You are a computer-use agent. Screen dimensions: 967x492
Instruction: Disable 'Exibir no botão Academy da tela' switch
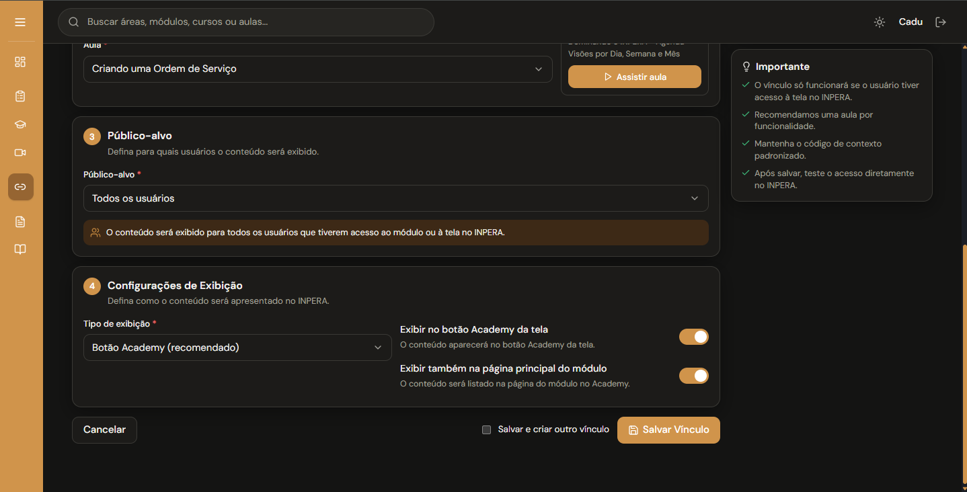click(694, 337)
